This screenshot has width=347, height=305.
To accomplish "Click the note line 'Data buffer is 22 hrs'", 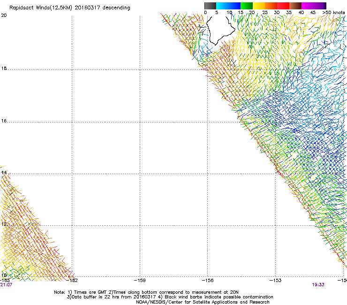I will (x=170, y=297).
